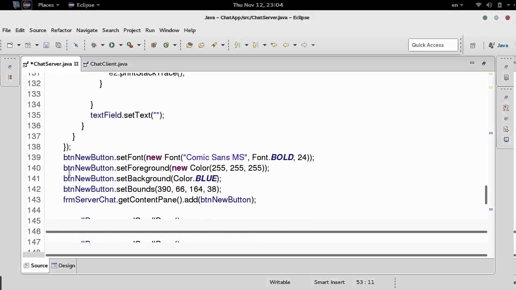The height and width of the screenshot is (290, 516).
Task: Click the Skip All Breakpoints toolbar icon
Action: click(76, 45)
